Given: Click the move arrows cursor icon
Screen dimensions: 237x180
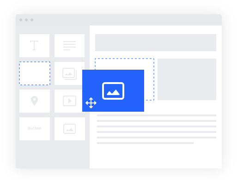Looking at the screenshot, I should pos(91,103).
